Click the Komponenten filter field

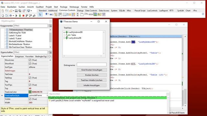click(31, 26)
